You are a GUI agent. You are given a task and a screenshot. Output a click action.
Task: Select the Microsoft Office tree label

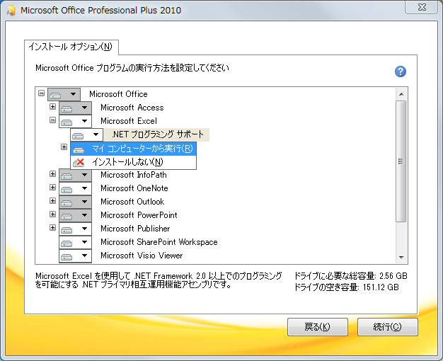click(x=118, y=94)
